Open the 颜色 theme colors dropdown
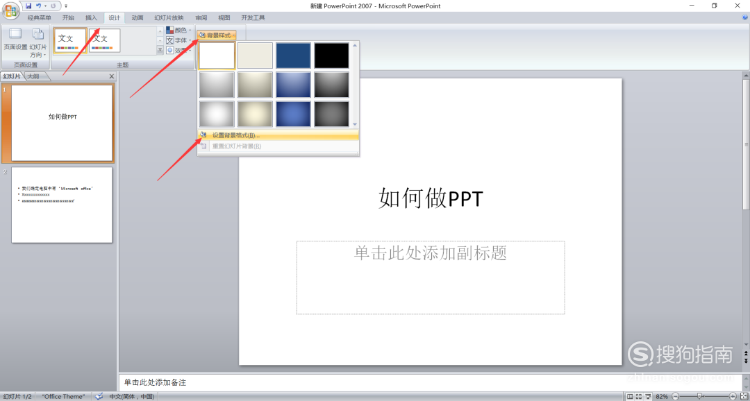The image size is (750, 401). (x=179, y=30)
